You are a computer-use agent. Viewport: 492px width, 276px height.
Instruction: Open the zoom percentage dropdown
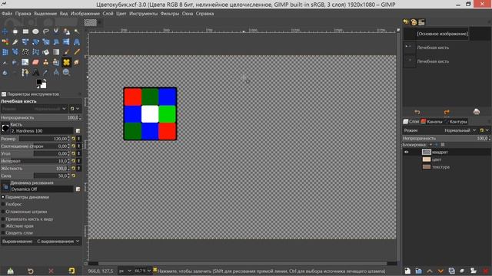(x=143, y=271)
